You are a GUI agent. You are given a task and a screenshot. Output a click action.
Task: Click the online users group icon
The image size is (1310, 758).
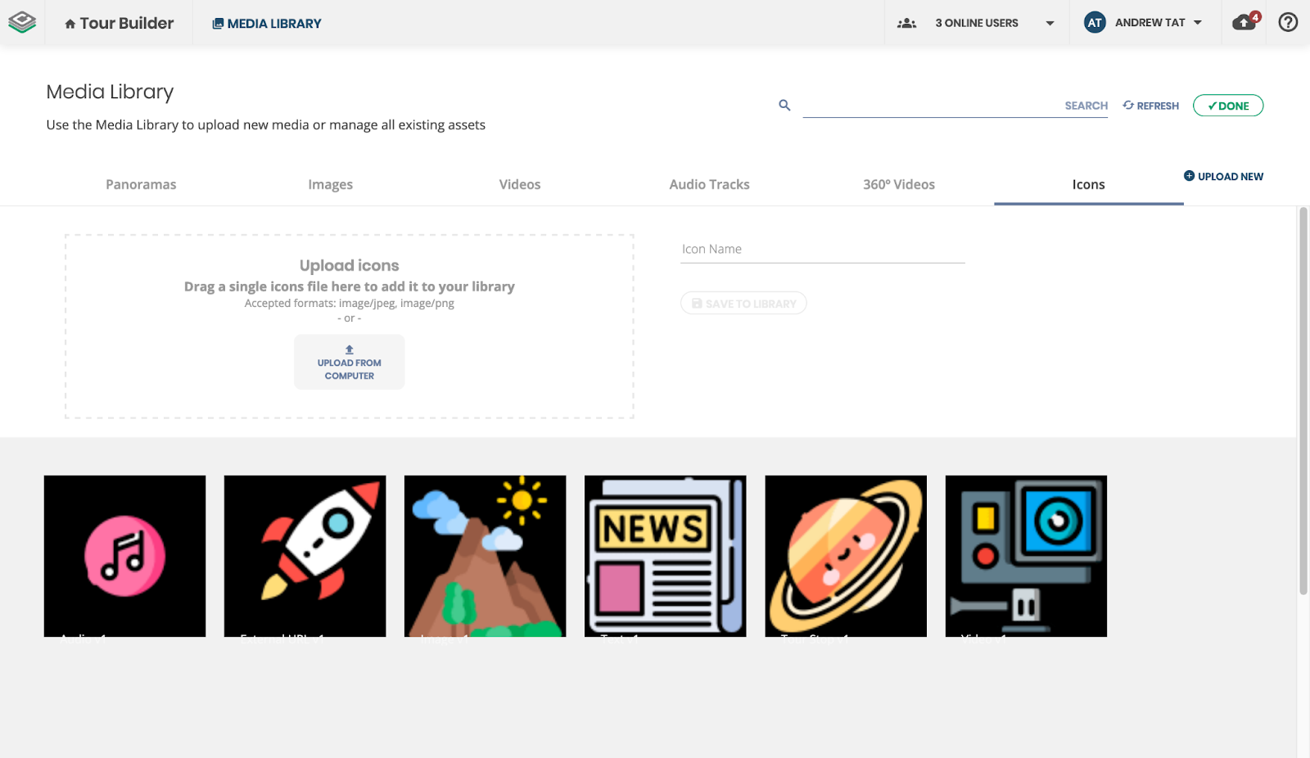click(x=906, y=23)
